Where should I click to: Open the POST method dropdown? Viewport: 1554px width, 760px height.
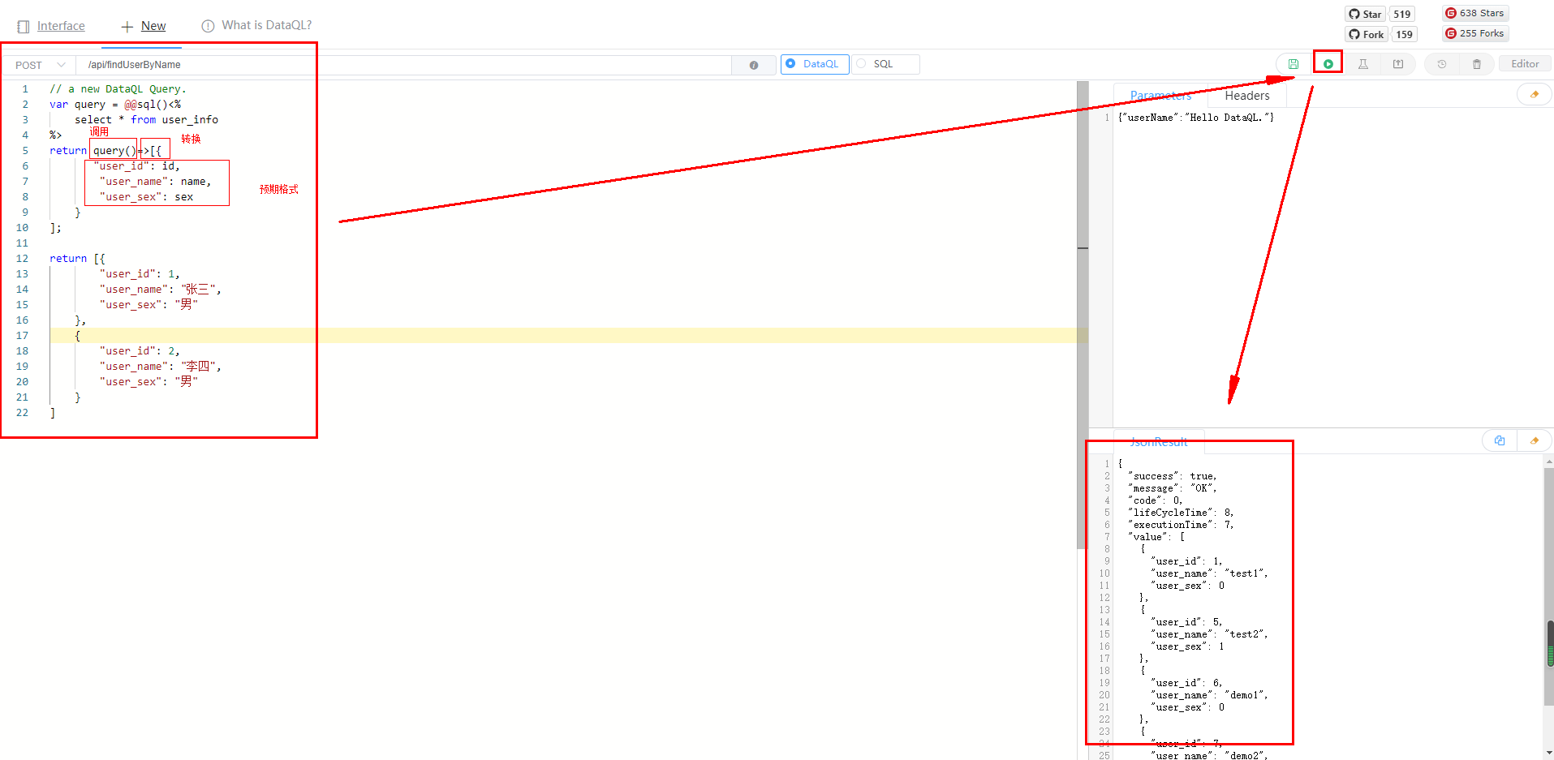(39, 65)
